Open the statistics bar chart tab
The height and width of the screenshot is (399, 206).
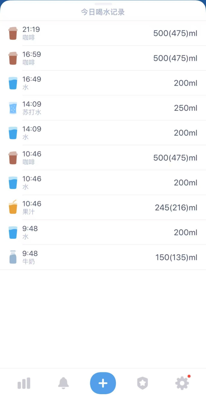pos(24,383)
